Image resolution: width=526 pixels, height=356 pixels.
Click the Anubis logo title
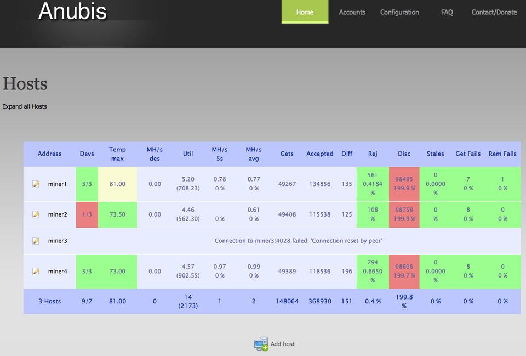click(72, 12)
